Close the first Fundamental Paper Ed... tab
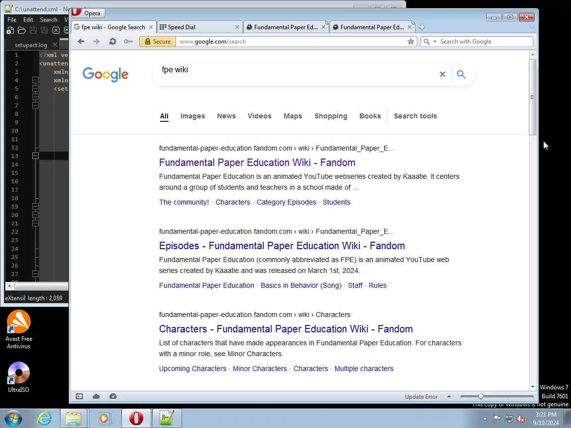Image resolution: width=571 pixels, height=428 pixels. click(323, 27)
